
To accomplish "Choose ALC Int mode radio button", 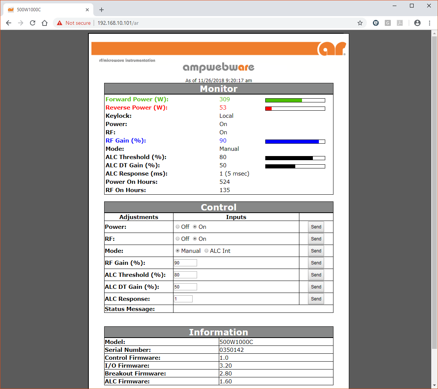I will [206, 251].
